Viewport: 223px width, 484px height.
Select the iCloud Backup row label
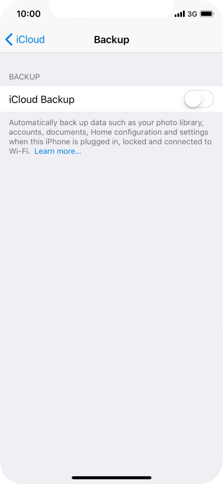coord(42,99)
